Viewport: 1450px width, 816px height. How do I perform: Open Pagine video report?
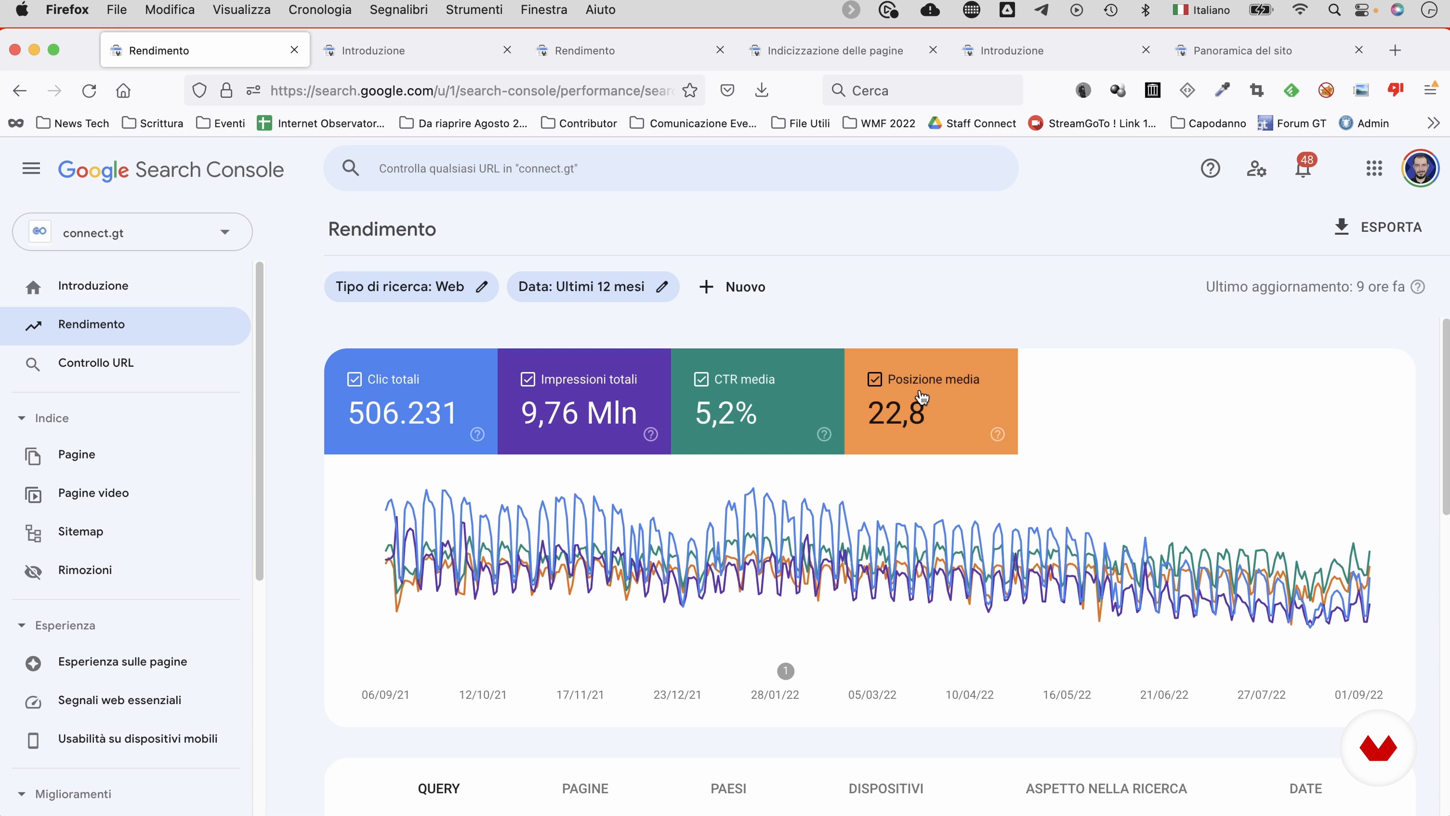[125, 493]
